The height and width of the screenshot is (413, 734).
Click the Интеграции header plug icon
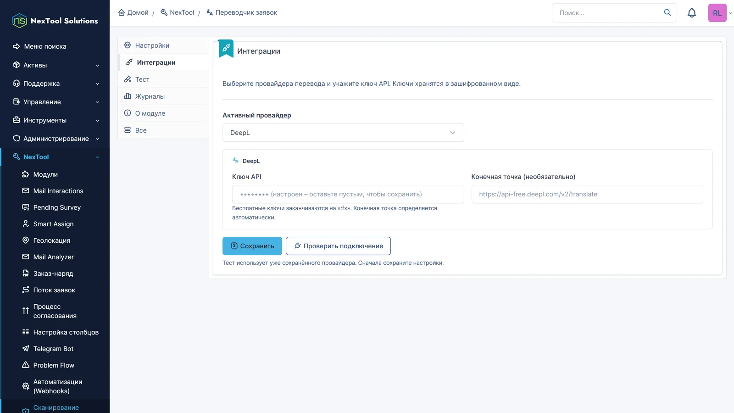[226, 48]
